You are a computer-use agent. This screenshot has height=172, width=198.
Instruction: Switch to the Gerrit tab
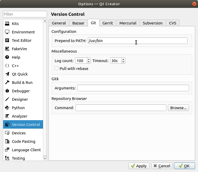[107, 23]
